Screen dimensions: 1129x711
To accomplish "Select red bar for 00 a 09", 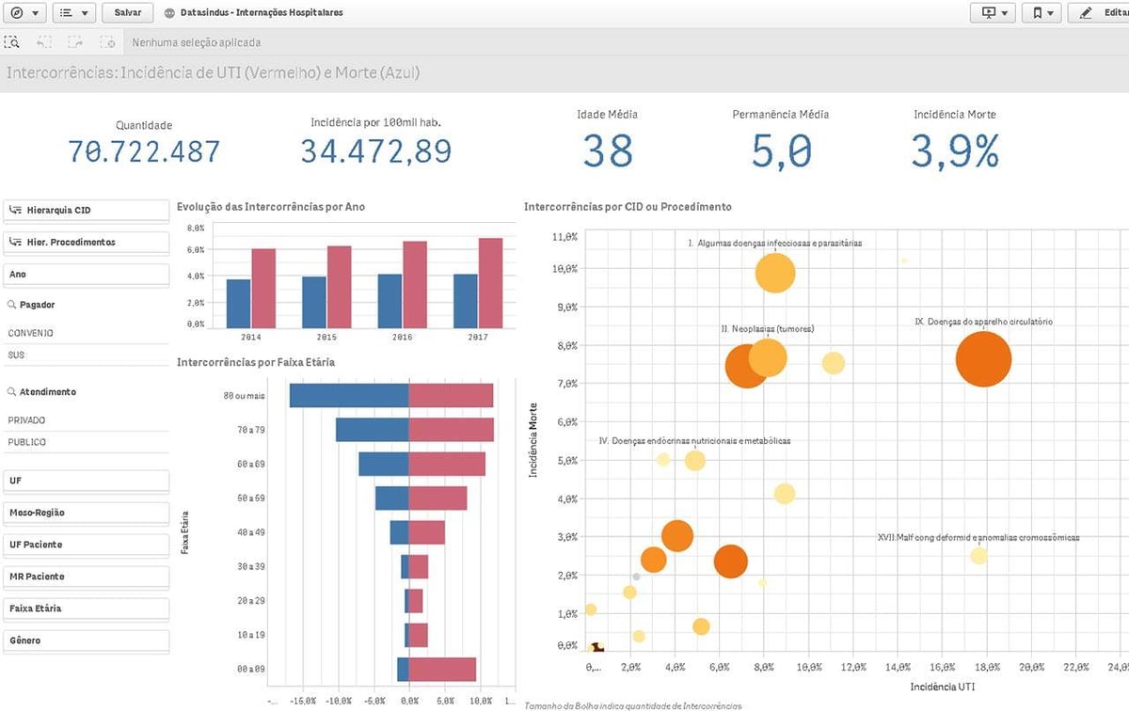I will pyautogui.click(x=443, y=670).
